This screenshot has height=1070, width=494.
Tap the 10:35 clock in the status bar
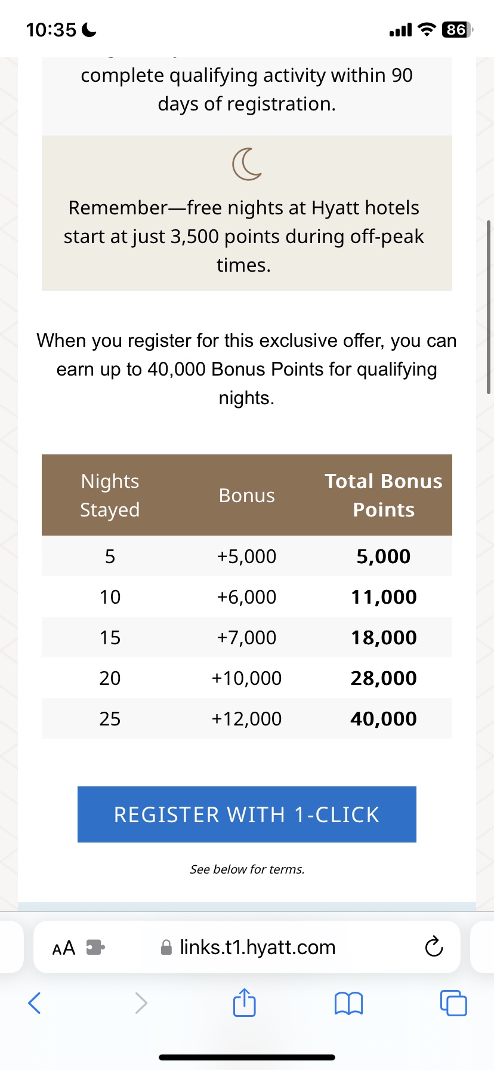click(x=51, y=29)
